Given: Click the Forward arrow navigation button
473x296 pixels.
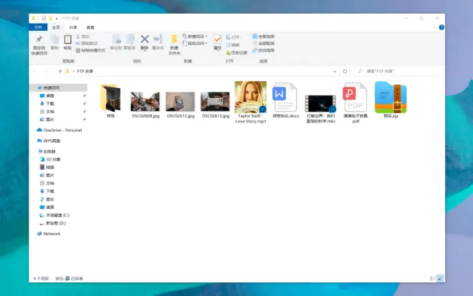Looking at the screenshot, I should [x=45, y=72].
